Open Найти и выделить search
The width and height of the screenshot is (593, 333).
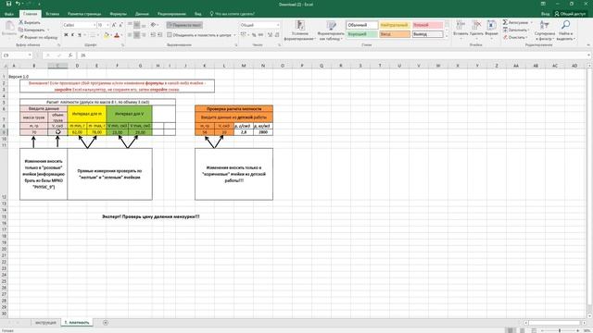point(566,31)
